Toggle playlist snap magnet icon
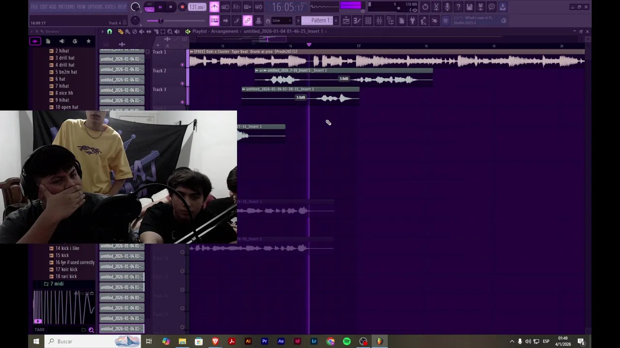620x348 pixels. coord(109,31)
